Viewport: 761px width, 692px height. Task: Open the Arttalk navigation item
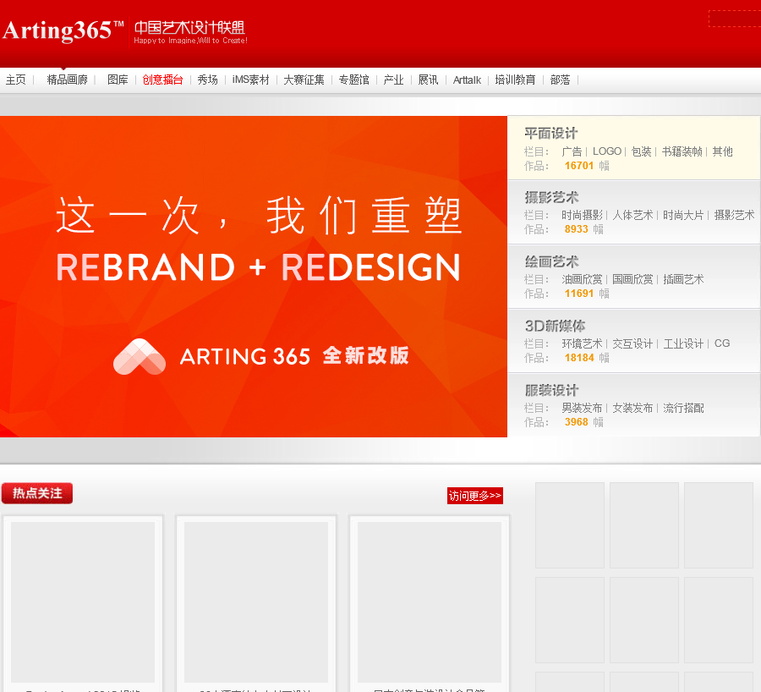click(x=467, y=80)
